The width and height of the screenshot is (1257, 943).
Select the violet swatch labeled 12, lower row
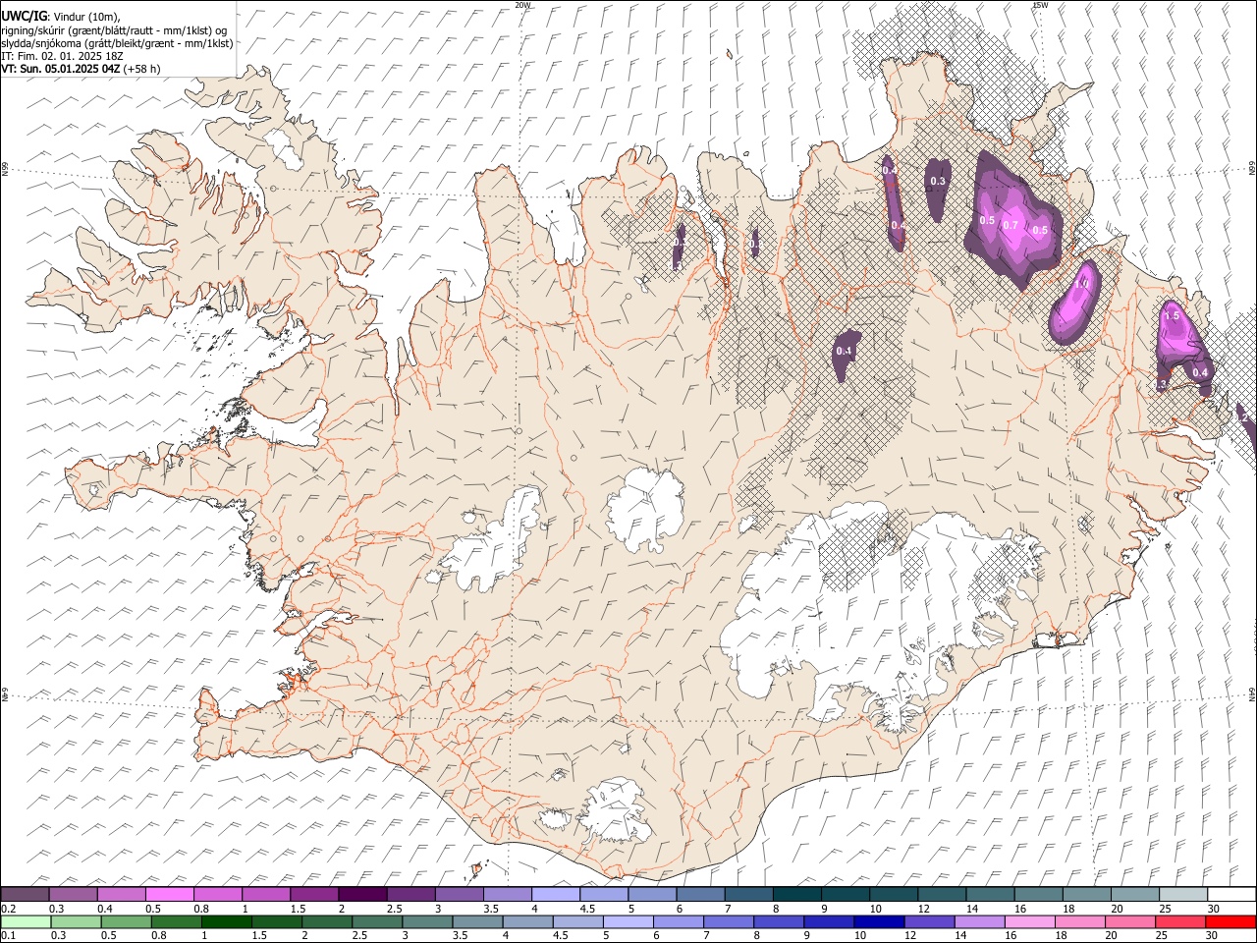click(x=928, y=921)
